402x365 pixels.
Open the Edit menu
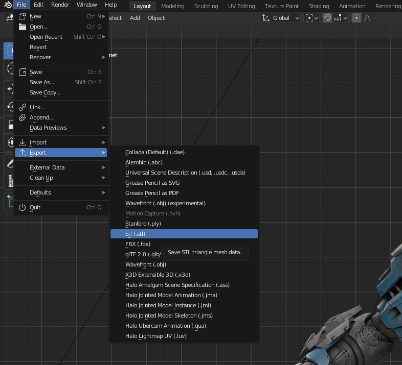(x=38, y=5)
